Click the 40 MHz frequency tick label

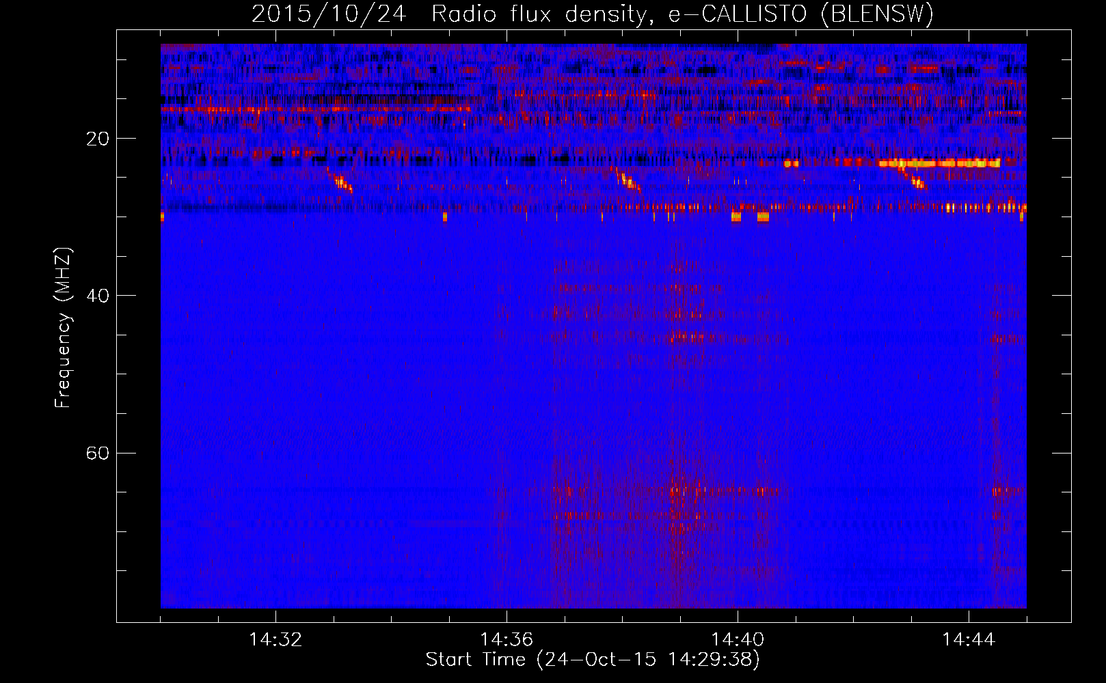click(98, 296)
